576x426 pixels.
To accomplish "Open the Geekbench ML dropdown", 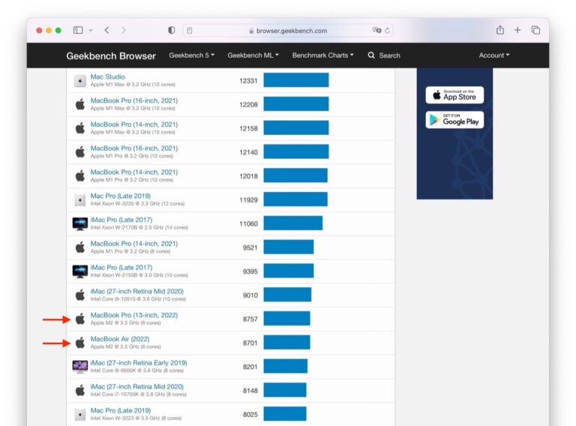I will (x=253, y=55).
